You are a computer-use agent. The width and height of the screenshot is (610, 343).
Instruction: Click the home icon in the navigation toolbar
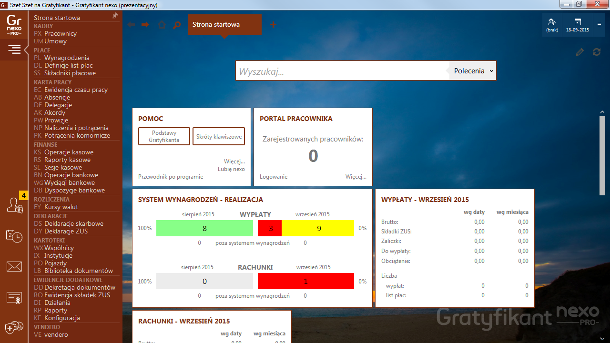pyautogui.click(x=162, y=24)
